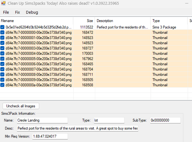Select file d84e7fc7-00000005-00e200e3738cf340.png

coord(38,59)
